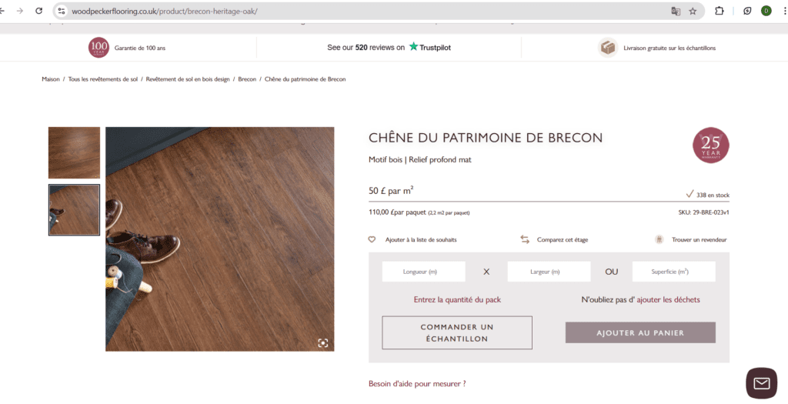This screenshot has width=788, height=404.
Task: Open the Brecon breadcrumb link
Action: [247, 79]
